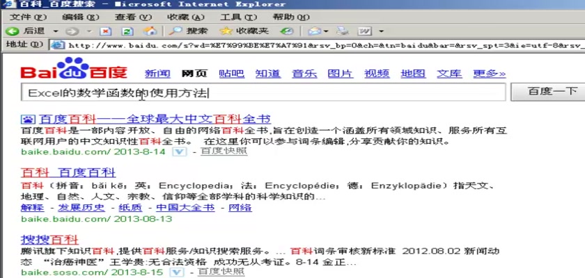Open the 帮助(H) menu

(x=291, y=17)
